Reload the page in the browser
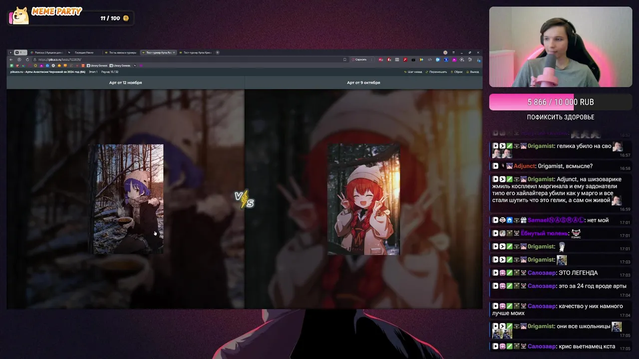 click(27, 59)
